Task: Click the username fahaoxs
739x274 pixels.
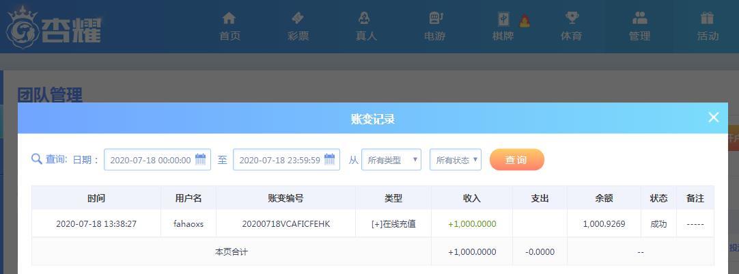Action: tap(189, 224)
